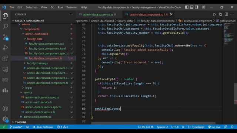Toggle the bottom panel visibility

pyautogui.click(x=192, y=7)
